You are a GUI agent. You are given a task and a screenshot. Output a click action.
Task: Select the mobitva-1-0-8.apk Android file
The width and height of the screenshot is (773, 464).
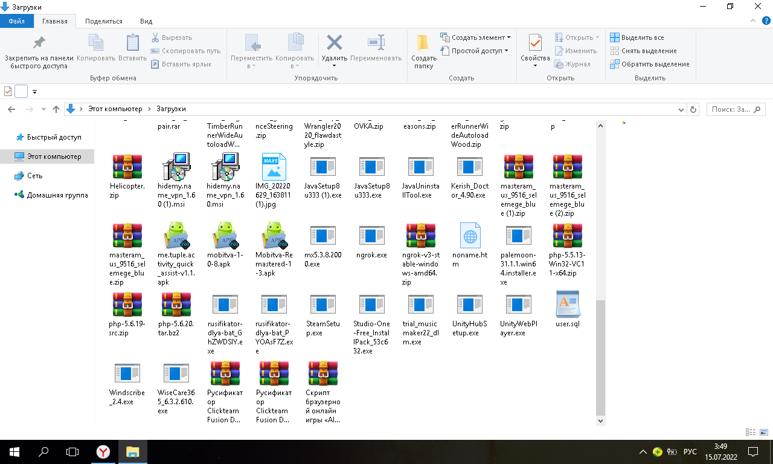pyautogui.click(x=225, y=236)
